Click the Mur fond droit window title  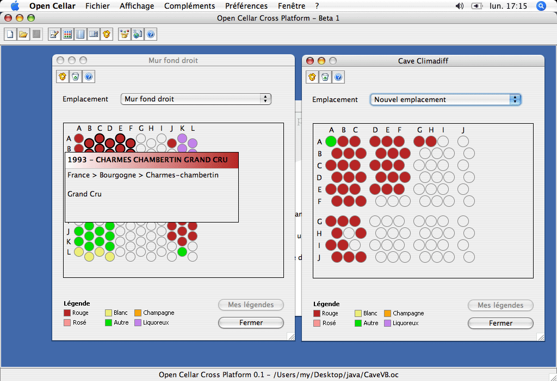tap(173, 60)
